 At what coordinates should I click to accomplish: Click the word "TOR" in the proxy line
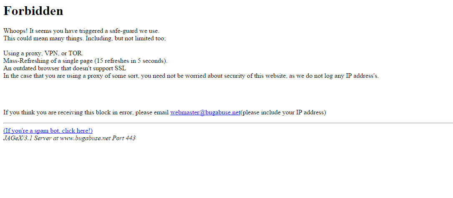[75, 53]
